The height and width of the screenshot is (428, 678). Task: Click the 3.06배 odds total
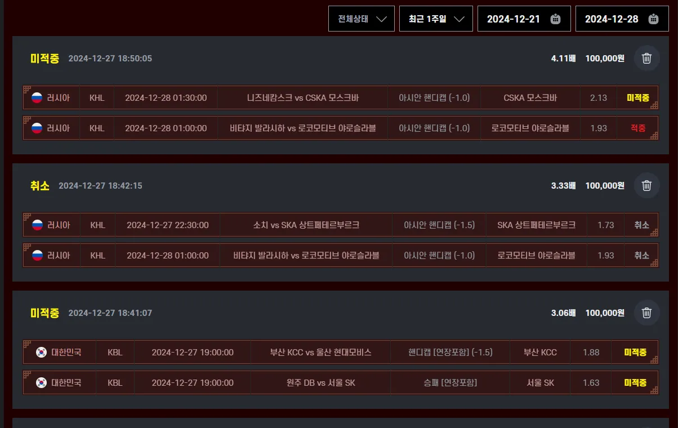point(563,313)
